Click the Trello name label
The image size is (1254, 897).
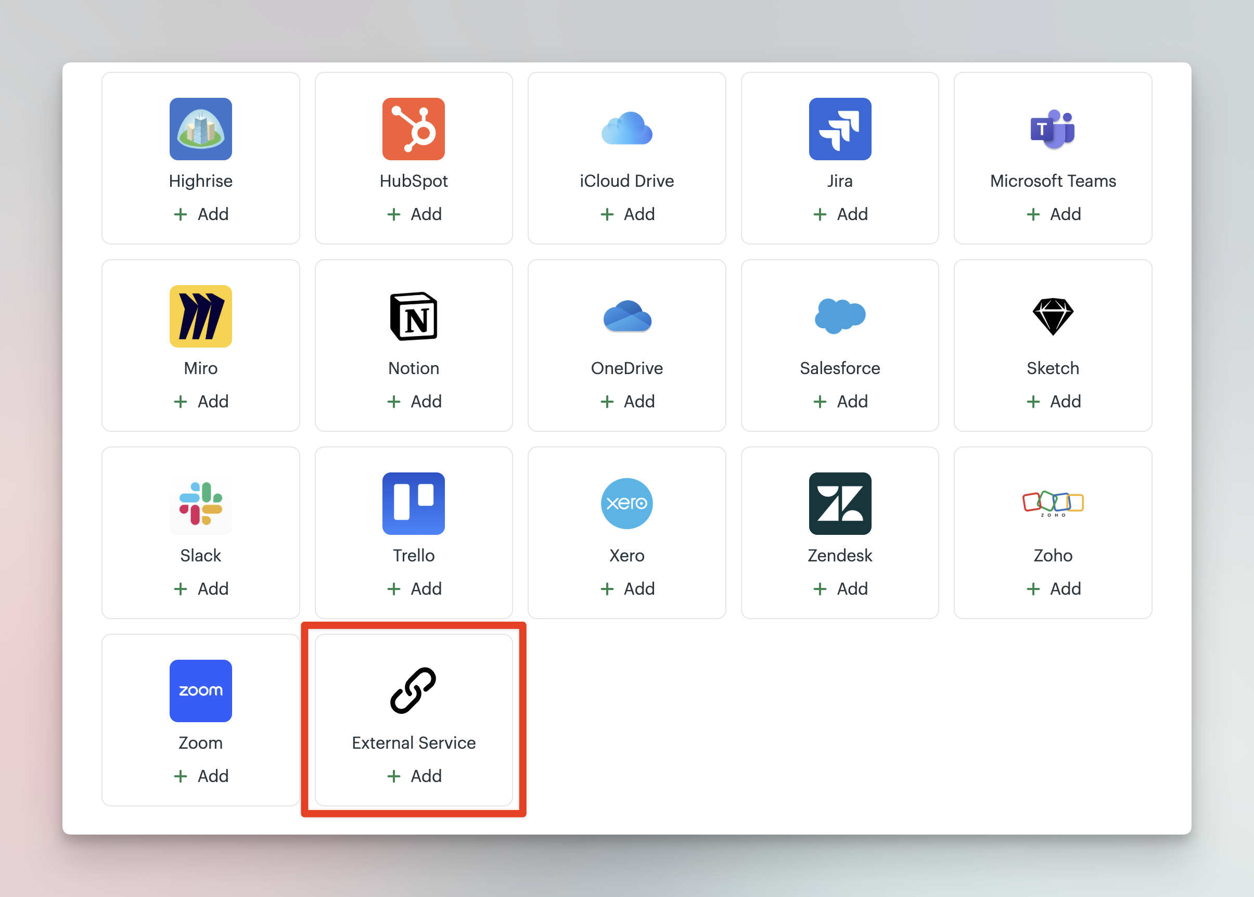coord(413,555)
